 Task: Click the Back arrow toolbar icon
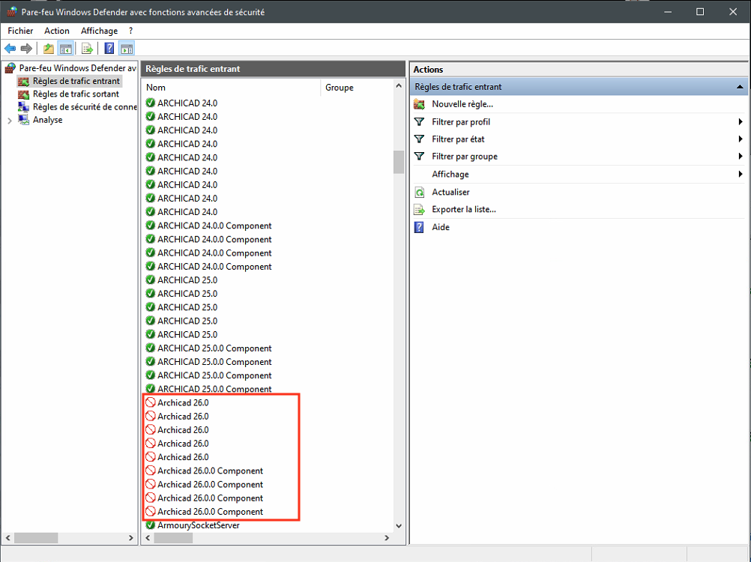pyautogui.click(x=10, y=49)
